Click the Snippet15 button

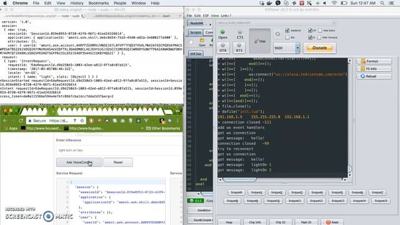(x=381, y=201)
